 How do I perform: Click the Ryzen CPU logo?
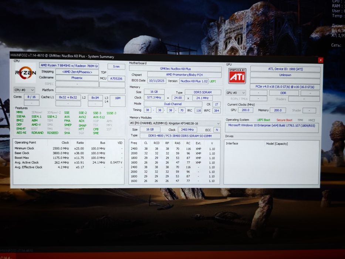tap(25, 73)
